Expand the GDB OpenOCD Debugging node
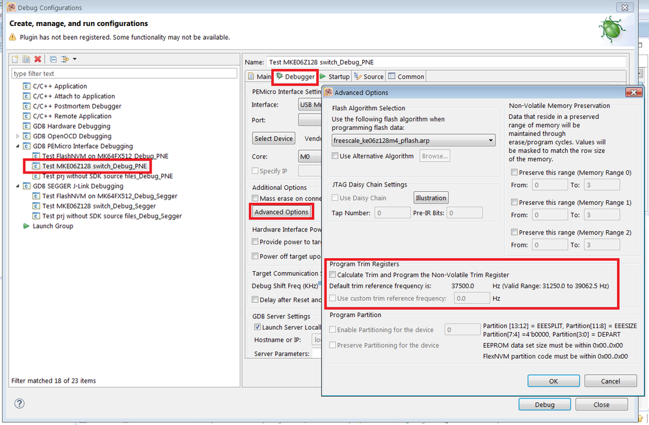 (18, 136)
